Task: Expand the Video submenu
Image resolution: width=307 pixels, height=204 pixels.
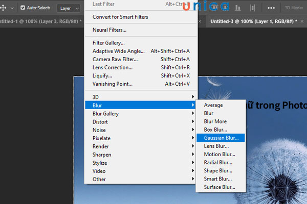Action: [141, 171]
